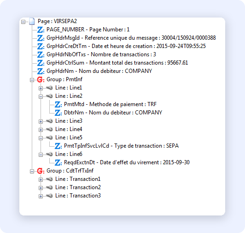This screenshot has width=245, height=233.
Task: Select 'PAGE_NUMBER - Page Number : 1' row
Action: coord(88,30)
